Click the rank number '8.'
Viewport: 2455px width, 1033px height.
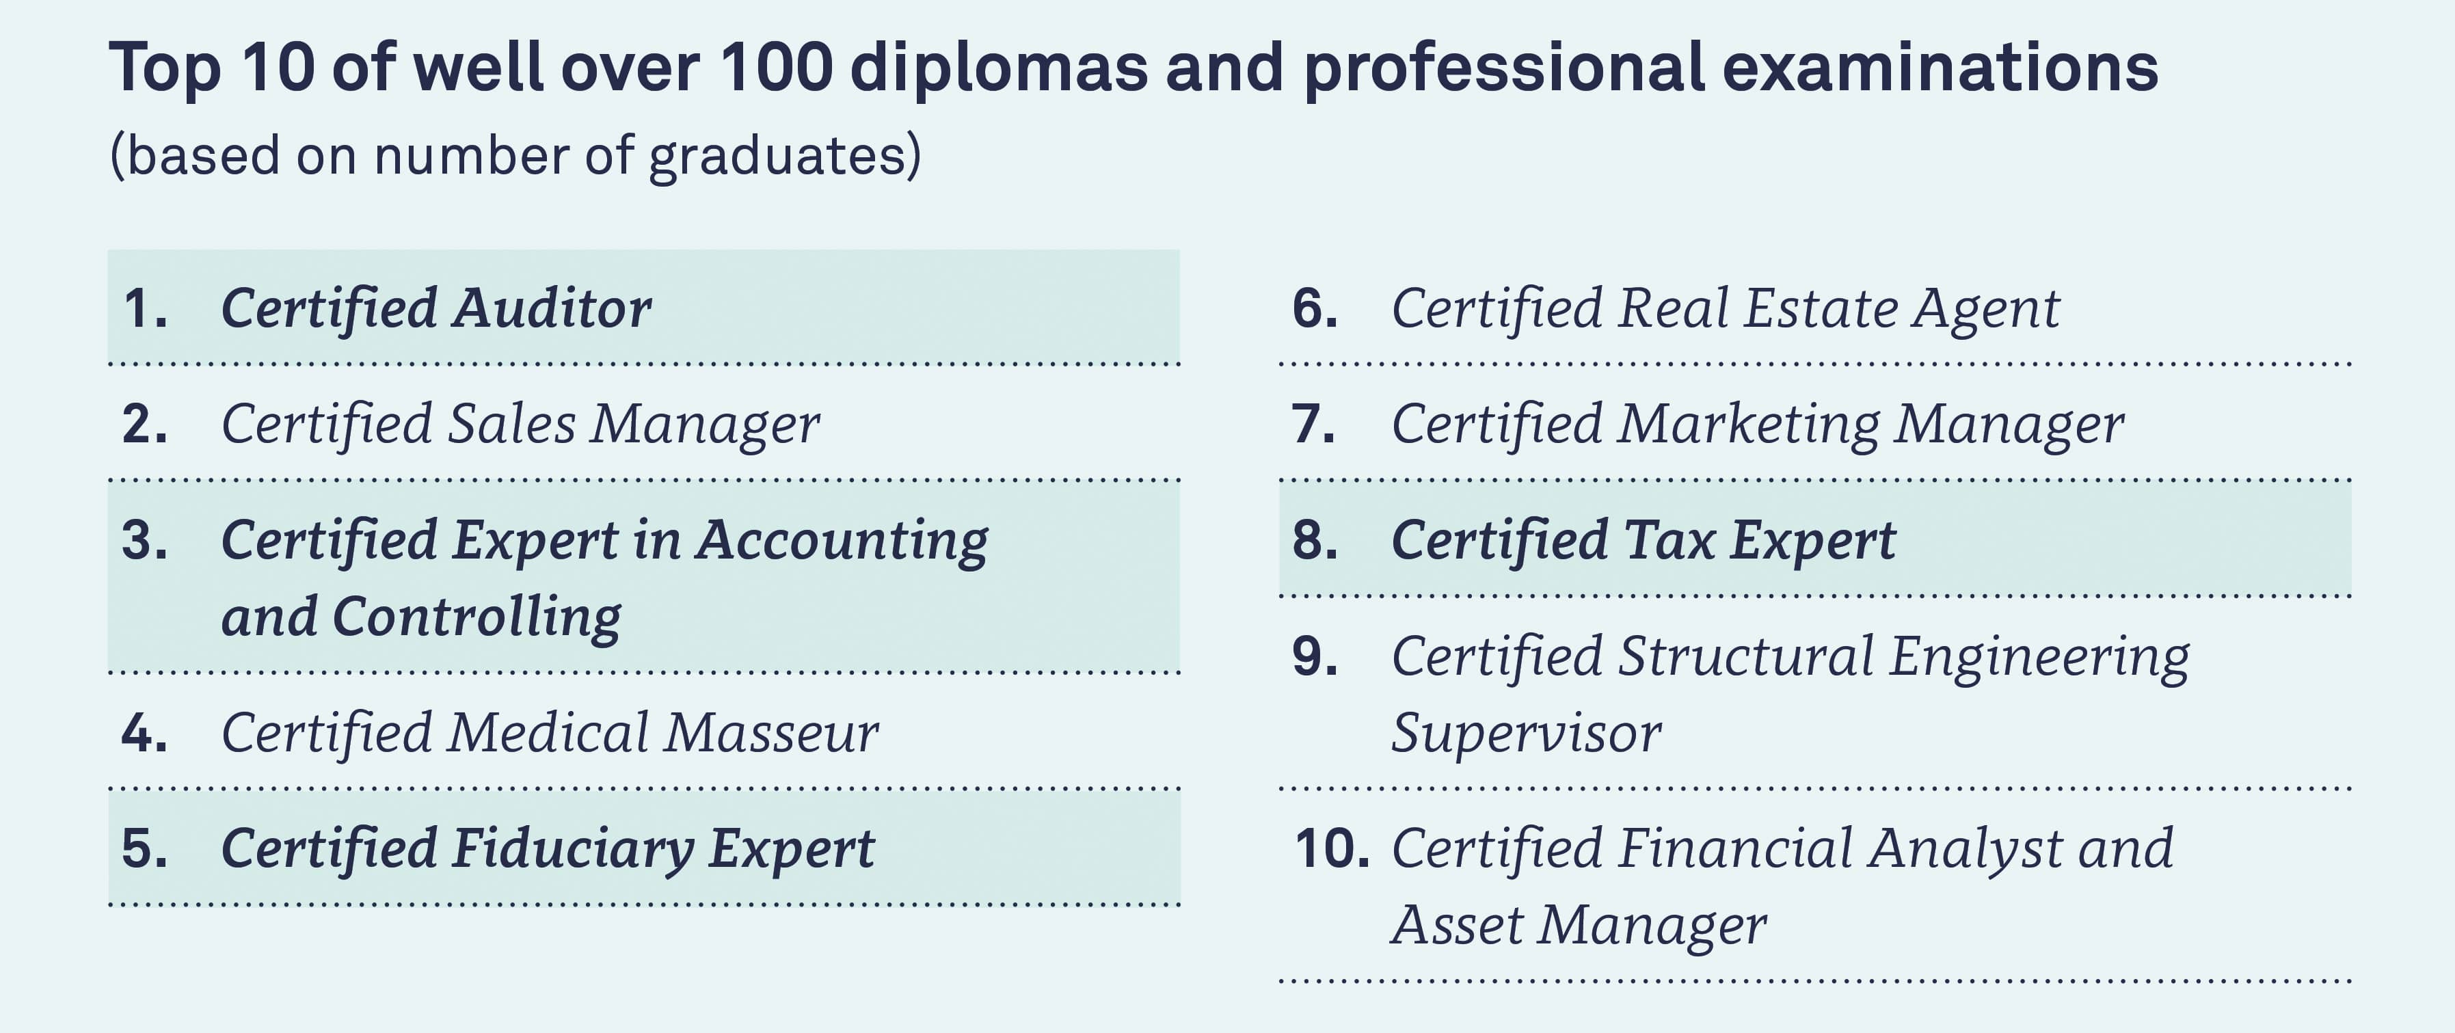pos(1315,540)
